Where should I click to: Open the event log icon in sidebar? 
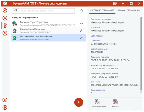coord(5,100)
